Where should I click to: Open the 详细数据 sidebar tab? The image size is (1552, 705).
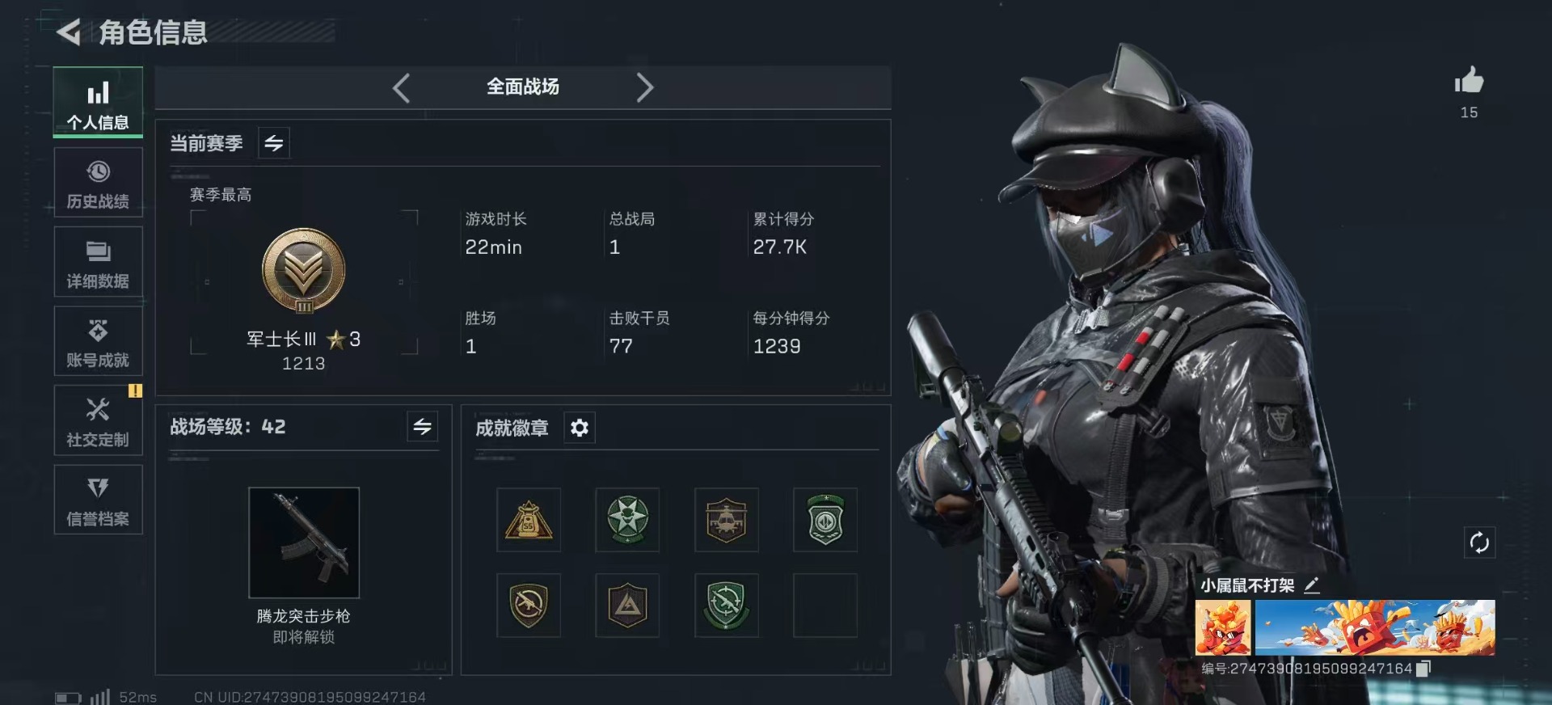coord(98,262)
